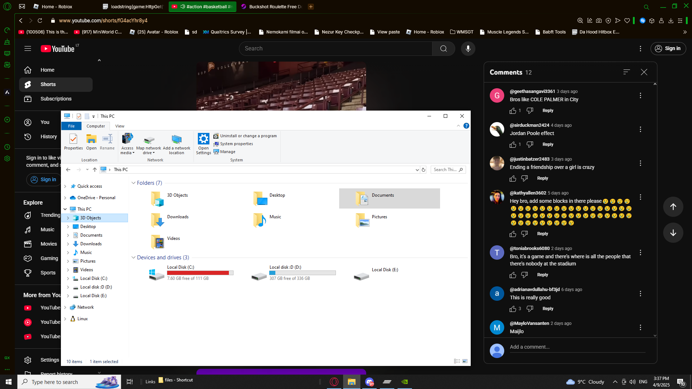This screenshot has width=692, height=389.
Task: Open Opera GX from the taskbar
Action: tap(334, 382)
